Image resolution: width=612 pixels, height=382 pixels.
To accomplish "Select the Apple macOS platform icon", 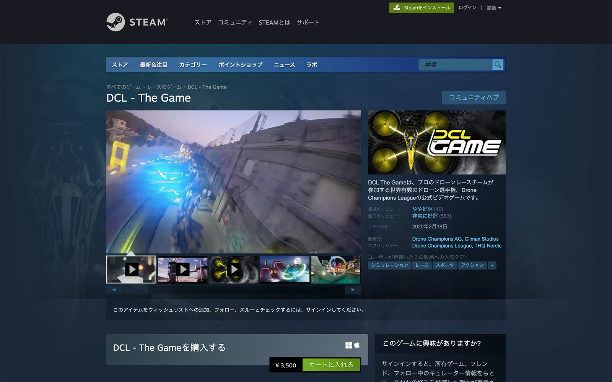I will coord(357,345).
